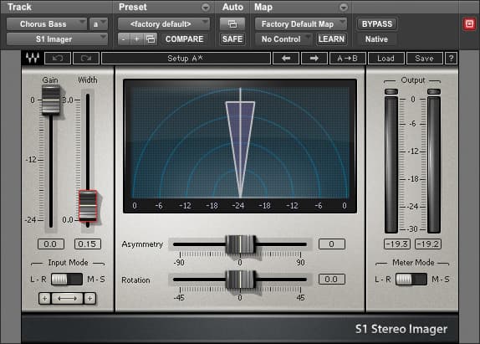480x344 pixels.
Task: Click the Gain value field 0.0
Action: tap(51, 244)
